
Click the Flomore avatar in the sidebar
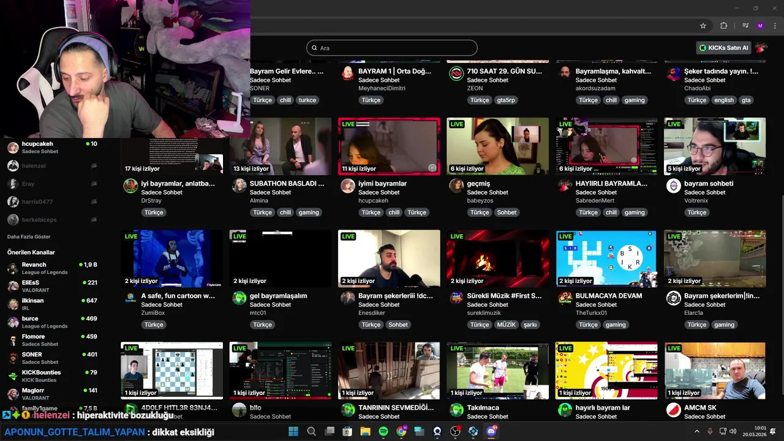[13, 340]
